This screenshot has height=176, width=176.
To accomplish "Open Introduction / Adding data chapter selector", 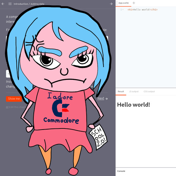I will [x=29, y=4].
